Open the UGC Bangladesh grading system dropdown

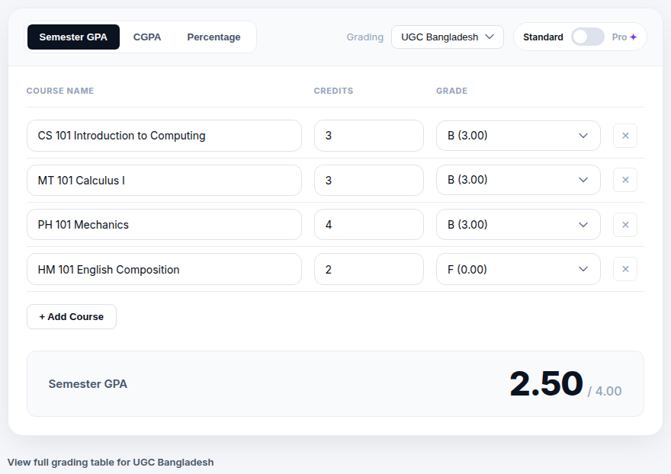pyautogui.click(x=447, y=37)
